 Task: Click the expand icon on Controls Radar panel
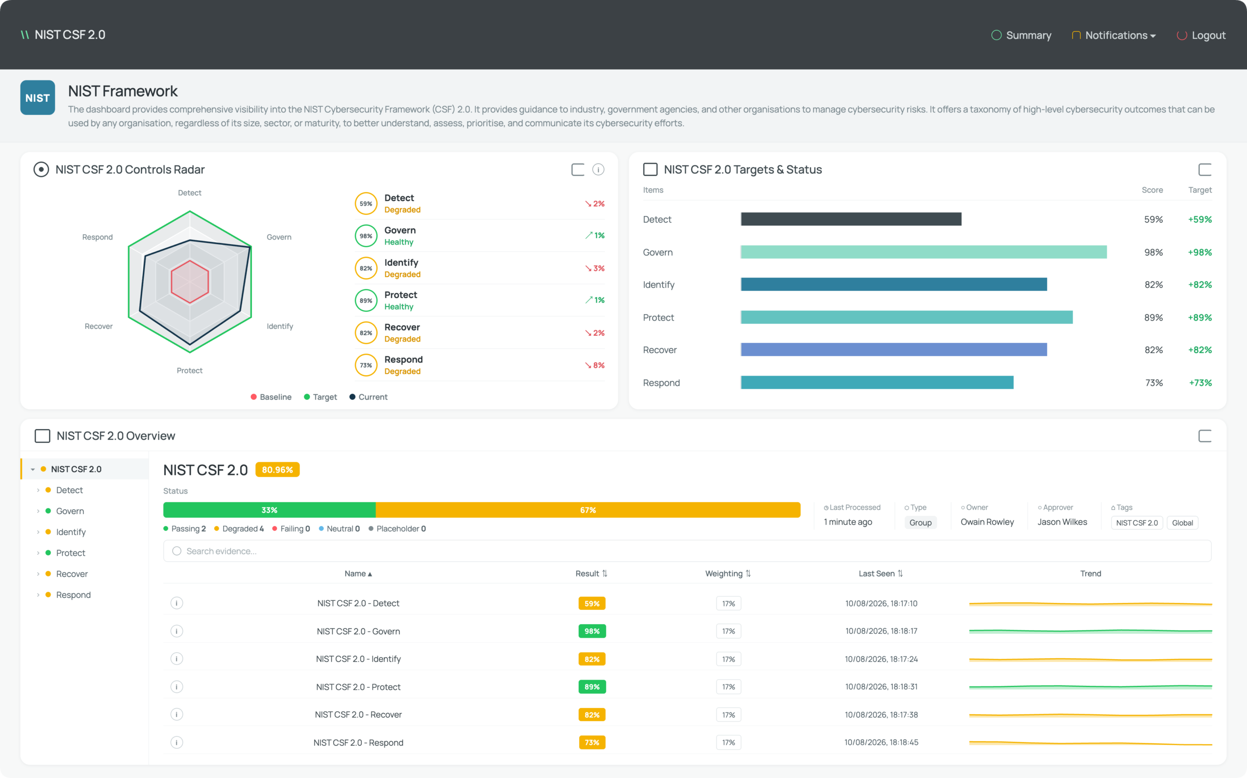tap(578, 169)
